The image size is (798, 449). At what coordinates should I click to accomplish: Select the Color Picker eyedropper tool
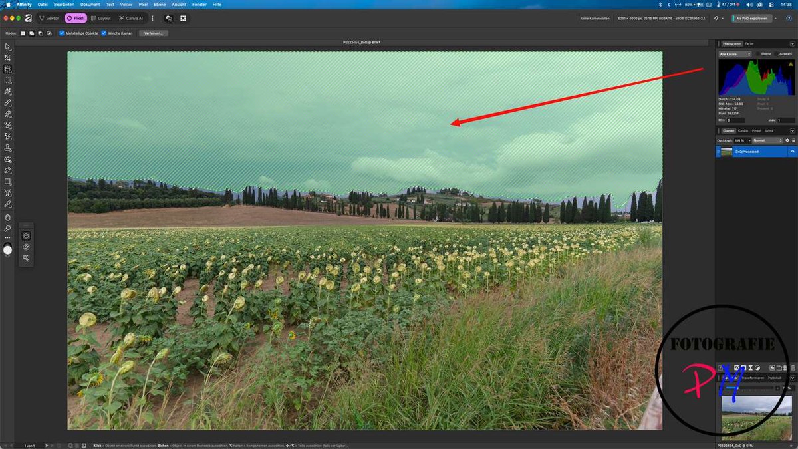8,204
